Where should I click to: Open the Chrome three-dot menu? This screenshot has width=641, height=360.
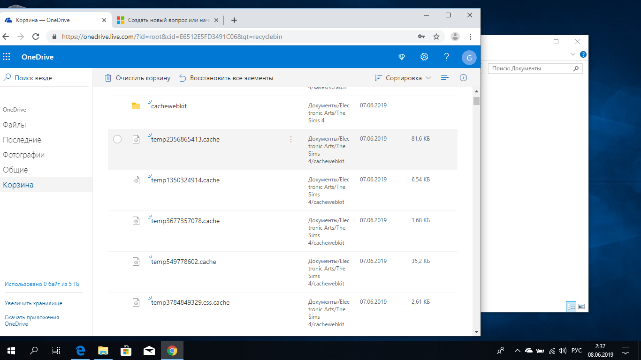click(x=471, y=36)
